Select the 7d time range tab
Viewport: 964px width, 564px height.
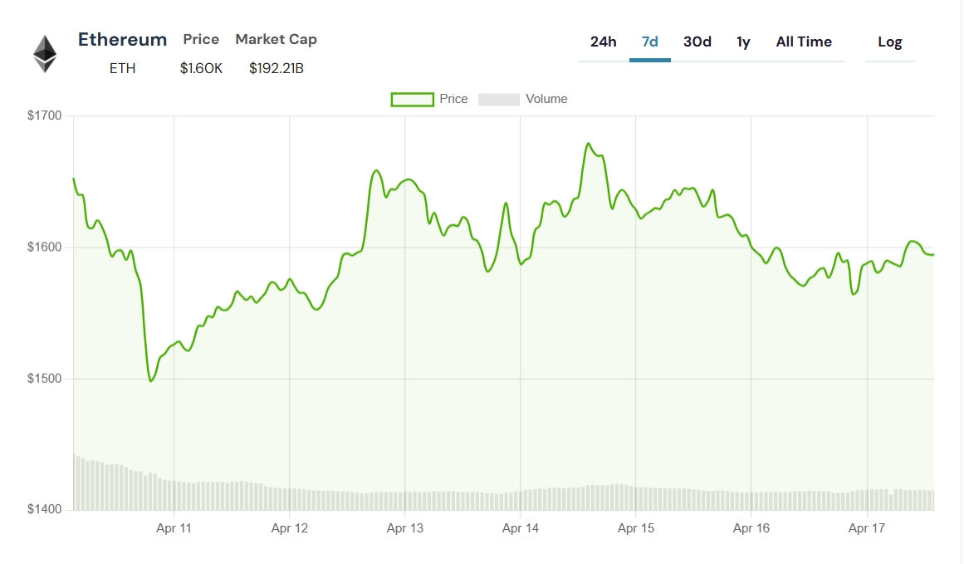click(x=650, y=42)
